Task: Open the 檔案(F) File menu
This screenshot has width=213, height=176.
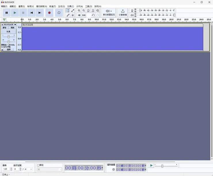Action: (x=4, y=6)
